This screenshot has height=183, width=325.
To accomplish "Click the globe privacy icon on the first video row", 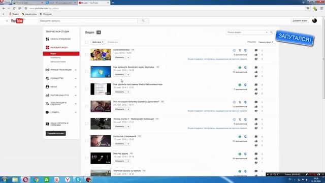I will click(245, 50).
